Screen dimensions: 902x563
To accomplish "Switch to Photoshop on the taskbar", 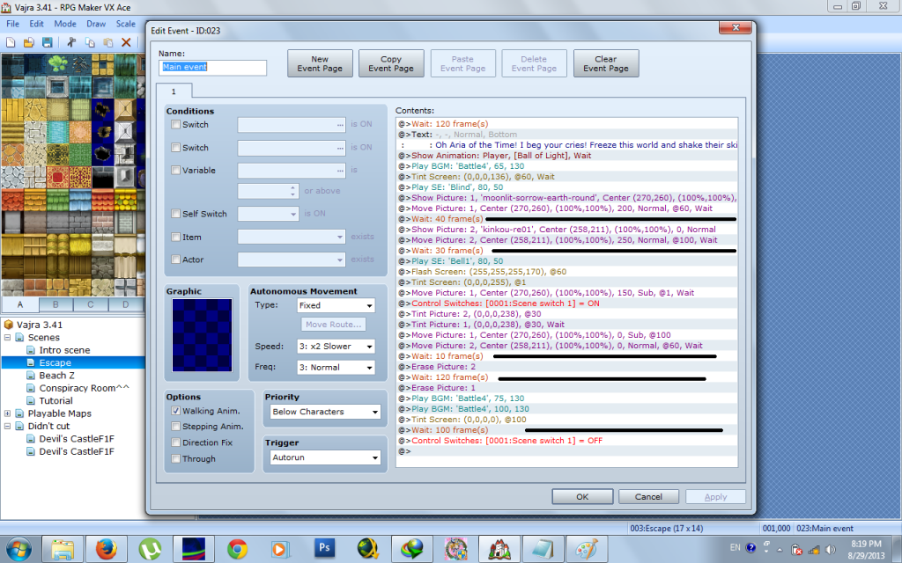I will (x=324, y=549).
